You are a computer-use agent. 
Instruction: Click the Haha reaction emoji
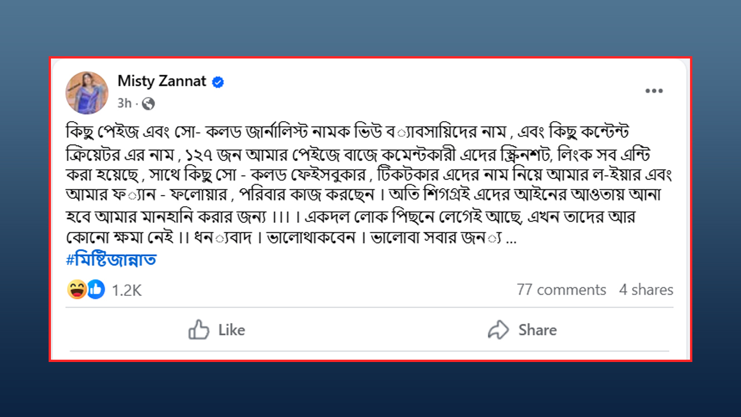[76, 290]
